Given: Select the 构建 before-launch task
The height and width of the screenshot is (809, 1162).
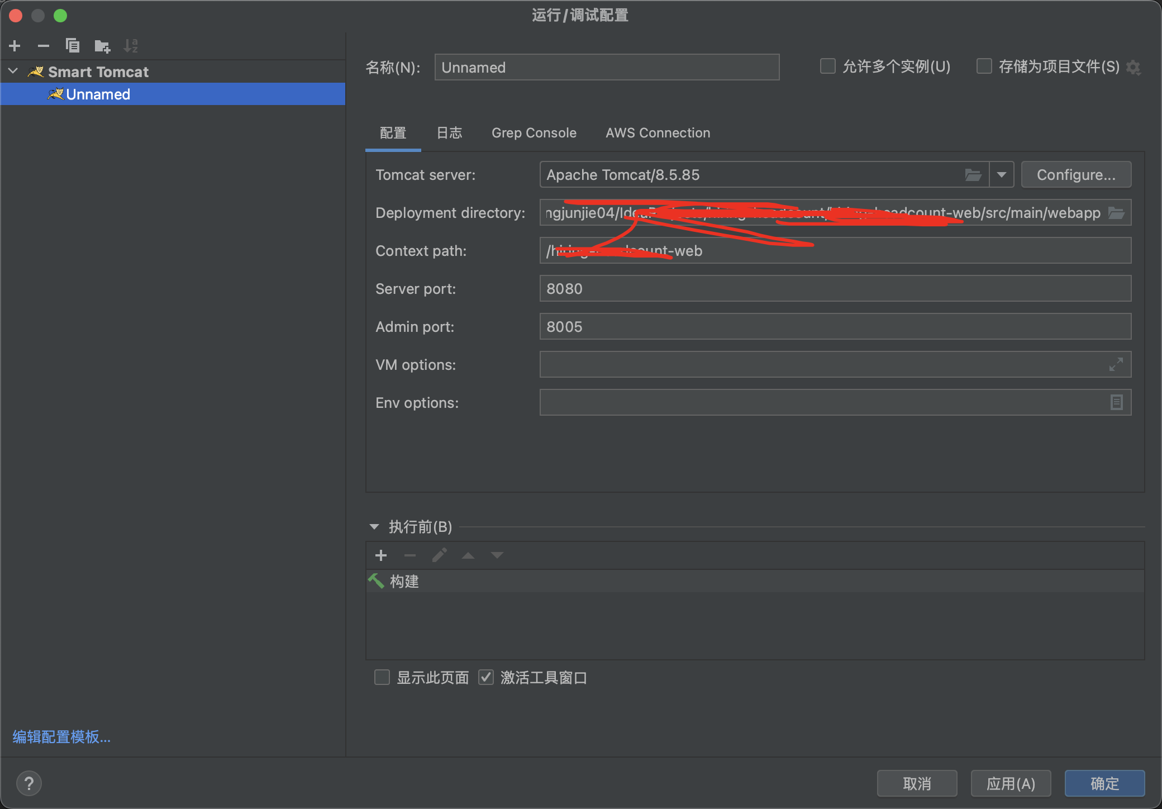Looking at the screenshot, I should pyautogui.click(x=755, y=582).
